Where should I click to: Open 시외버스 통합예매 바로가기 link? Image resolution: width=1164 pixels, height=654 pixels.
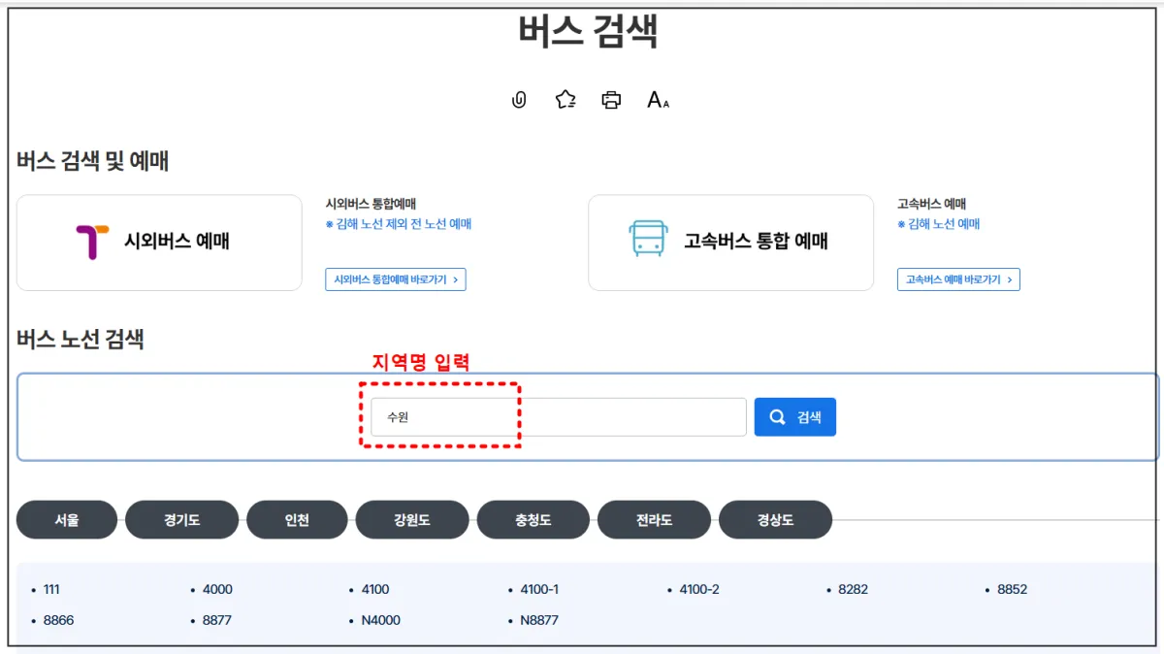click(x=396, y=278)
